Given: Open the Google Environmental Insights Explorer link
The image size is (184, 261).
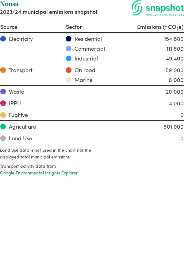Looking at the screenshot, I should pyautogui.click(x=39, y=173).
